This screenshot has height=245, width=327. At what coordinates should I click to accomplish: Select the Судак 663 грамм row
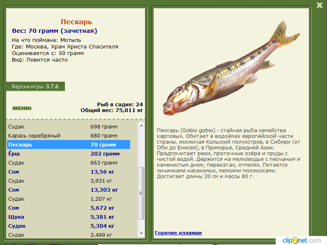pos(69,163)
